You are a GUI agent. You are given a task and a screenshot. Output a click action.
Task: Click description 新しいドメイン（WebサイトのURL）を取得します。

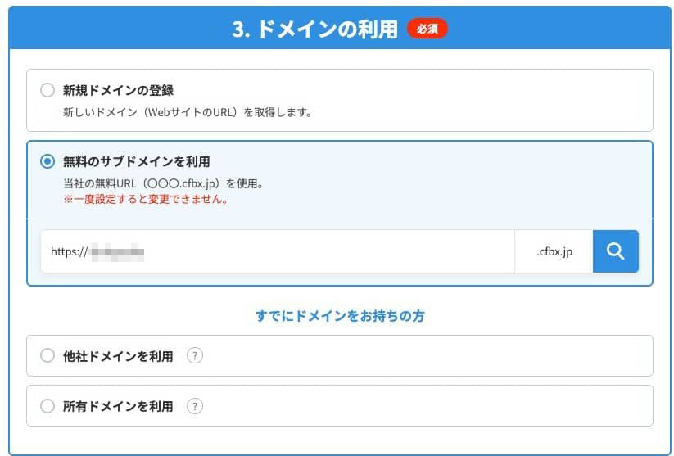(x=188, y=113)
